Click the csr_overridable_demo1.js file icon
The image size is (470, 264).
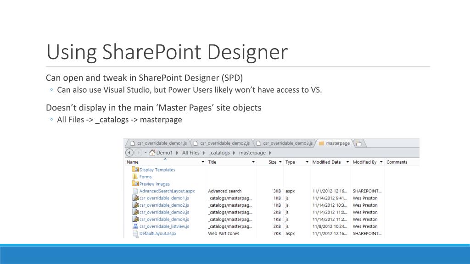pos(135,198)
